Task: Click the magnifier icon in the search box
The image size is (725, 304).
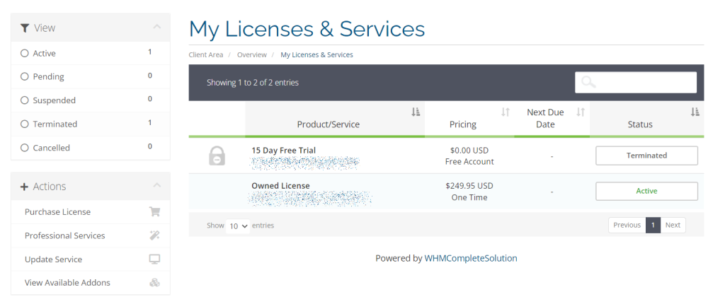Action: pos(588,82)
